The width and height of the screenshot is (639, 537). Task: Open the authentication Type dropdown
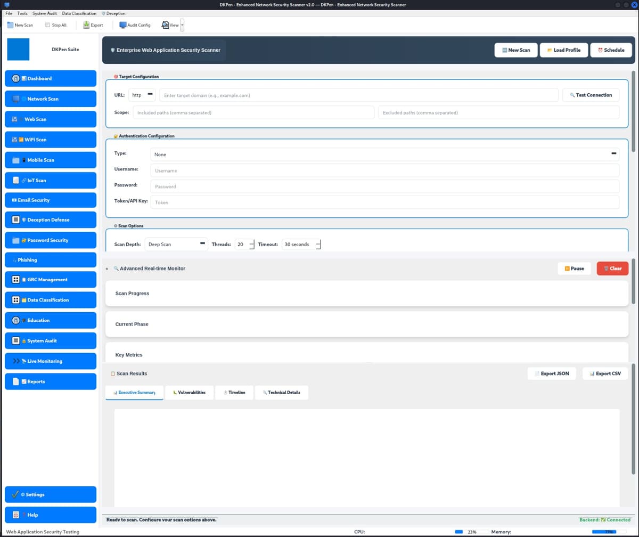(x=384, y=154)
